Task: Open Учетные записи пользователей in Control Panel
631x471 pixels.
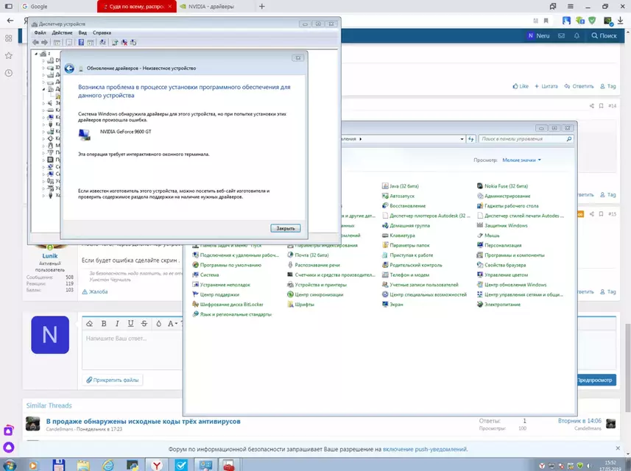Action: coord(420,285)
